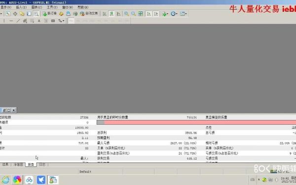Open the Navigator folder-star icon
The image size is (296, 185).
tap(22, 14)
